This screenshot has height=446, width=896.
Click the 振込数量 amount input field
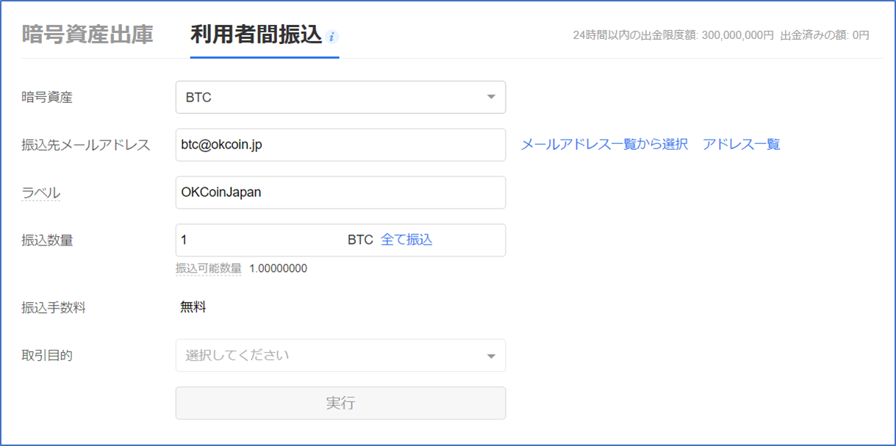[x=340, y=240]
